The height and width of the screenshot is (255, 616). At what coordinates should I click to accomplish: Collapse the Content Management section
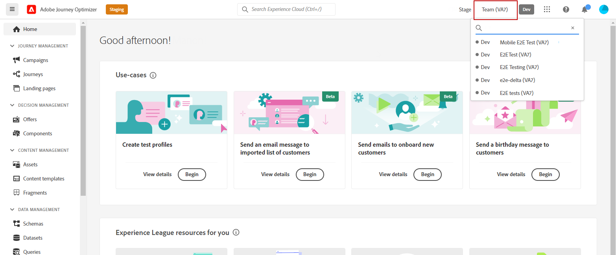click(x=12, y=150)
